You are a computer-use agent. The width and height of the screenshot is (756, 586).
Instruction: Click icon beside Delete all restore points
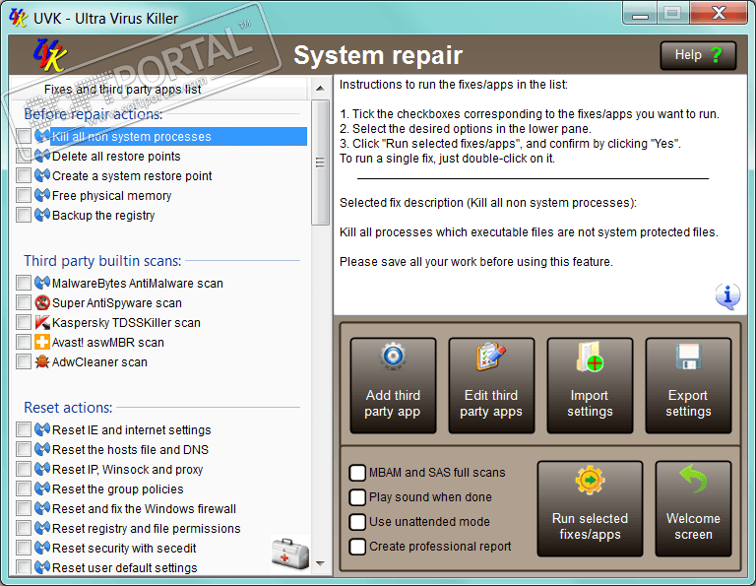pyautogui.click(x=42, y=157)
